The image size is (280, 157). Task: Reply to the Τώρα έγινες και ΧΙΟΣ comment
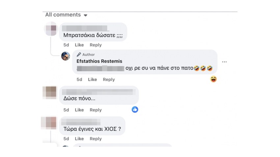pos(96,139)
